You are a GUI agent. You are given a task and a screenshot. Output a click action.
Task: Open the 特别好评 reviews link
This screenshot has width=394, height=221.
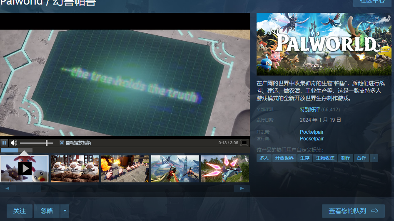click(x=310, y=110)
